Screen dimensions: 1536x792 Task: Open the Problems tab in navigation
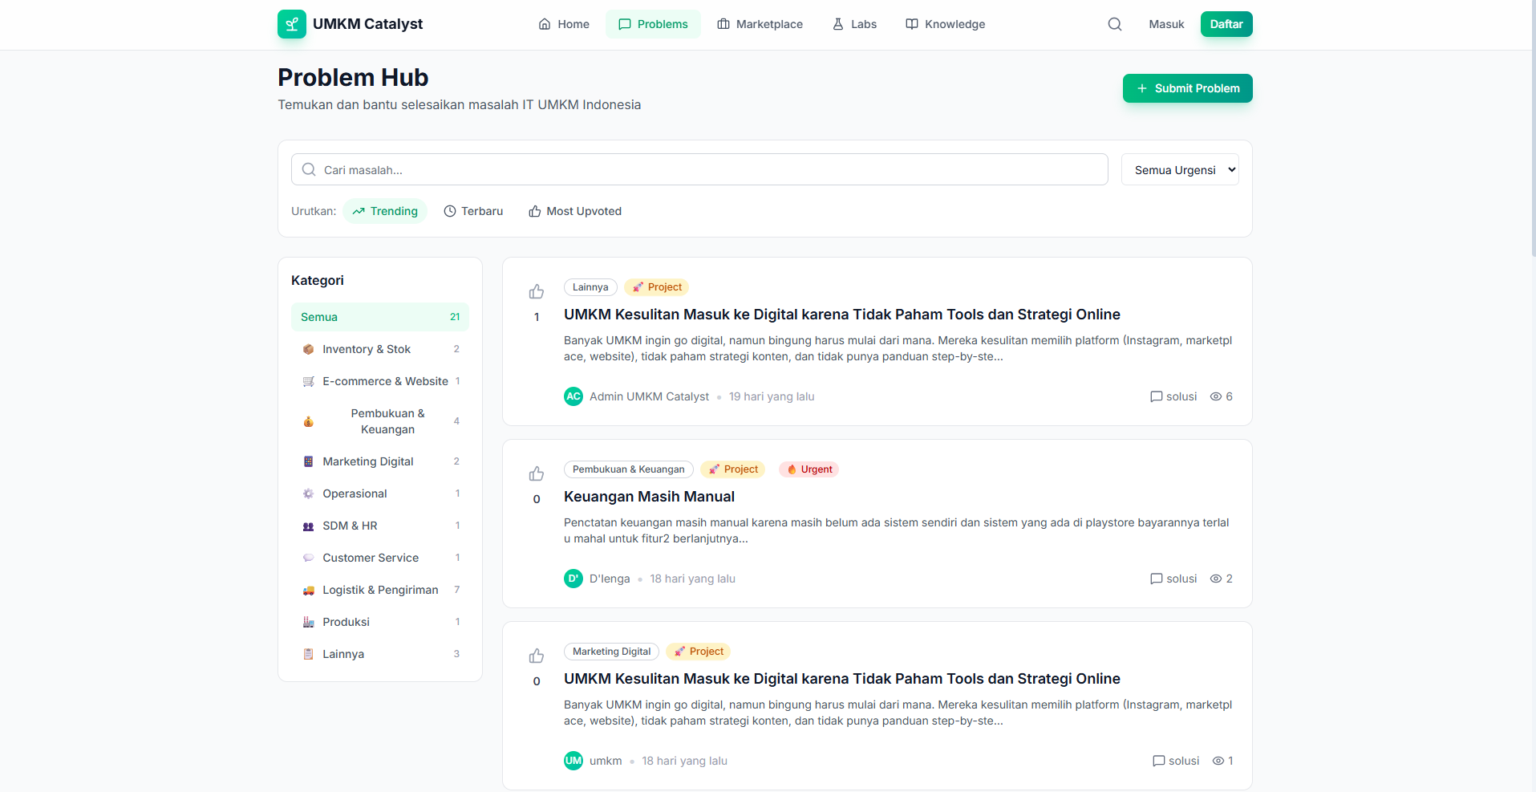pyautogui.click(x=653, y=24)
